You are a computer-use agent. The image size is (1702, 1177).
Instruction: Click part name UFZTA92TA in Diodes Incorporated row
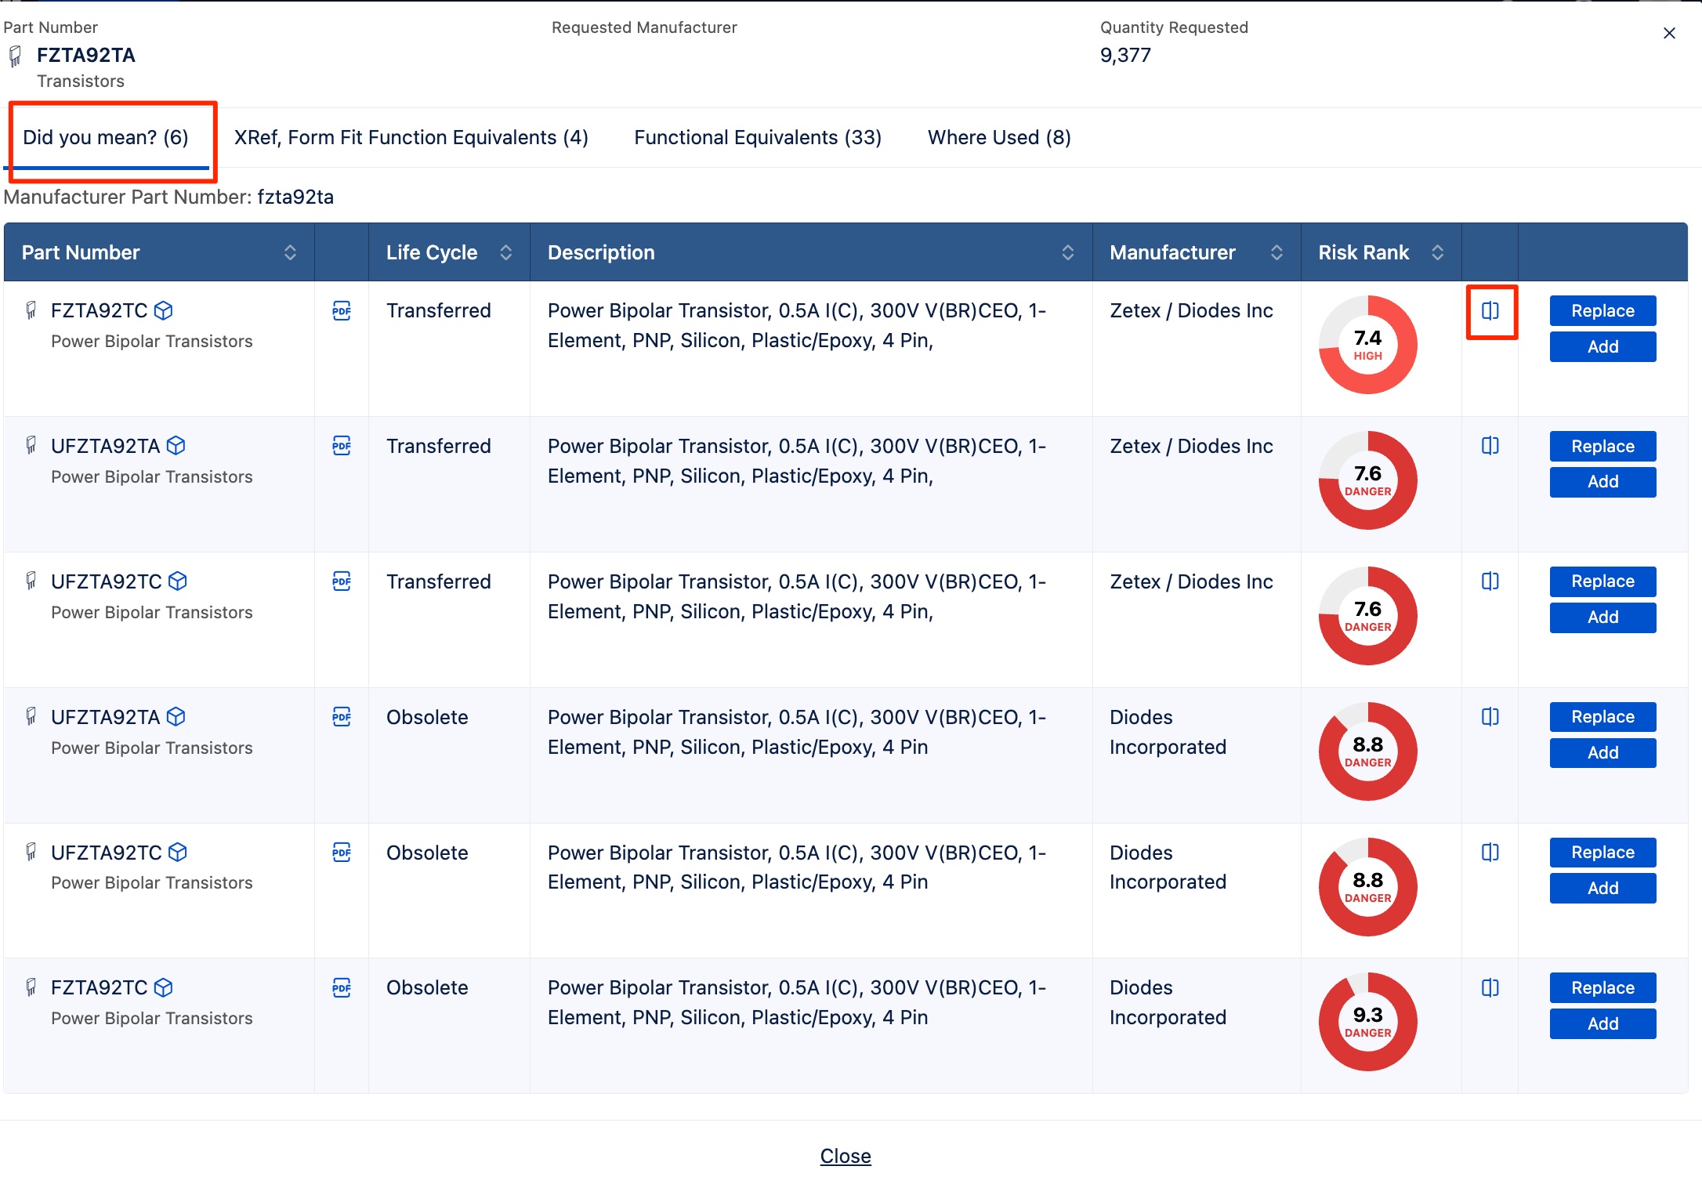(105, 717)
